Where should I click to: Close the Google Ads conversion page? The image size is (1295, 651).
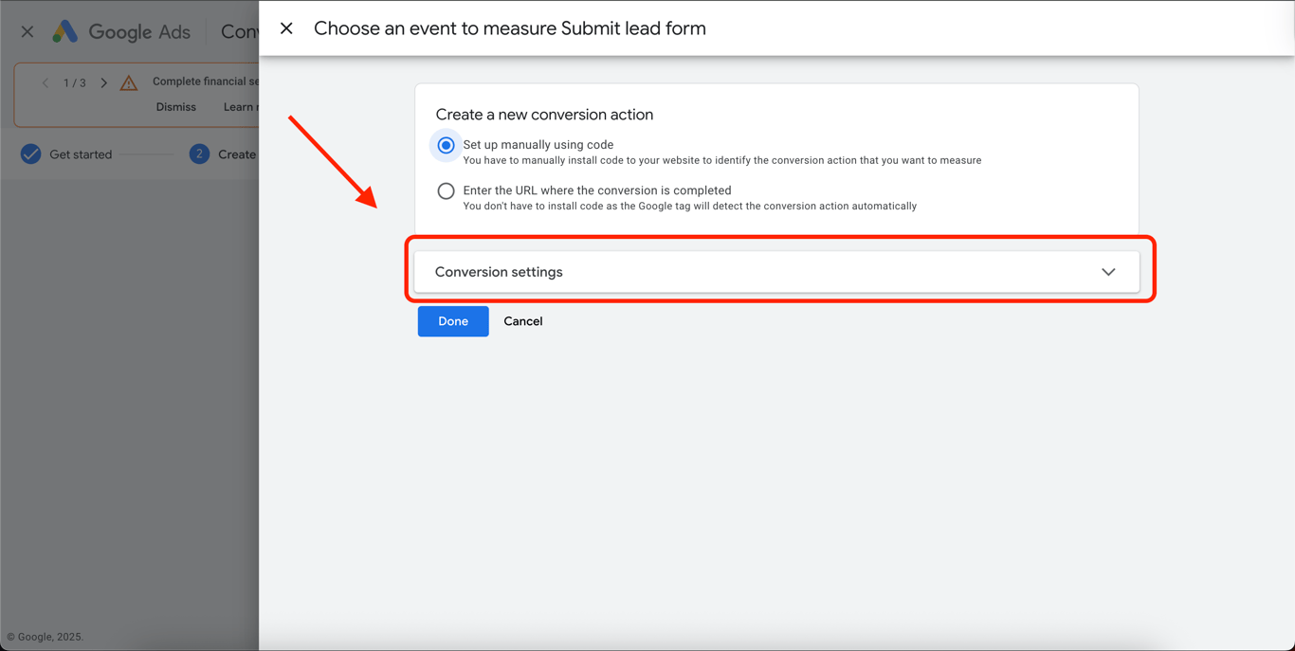27,32
